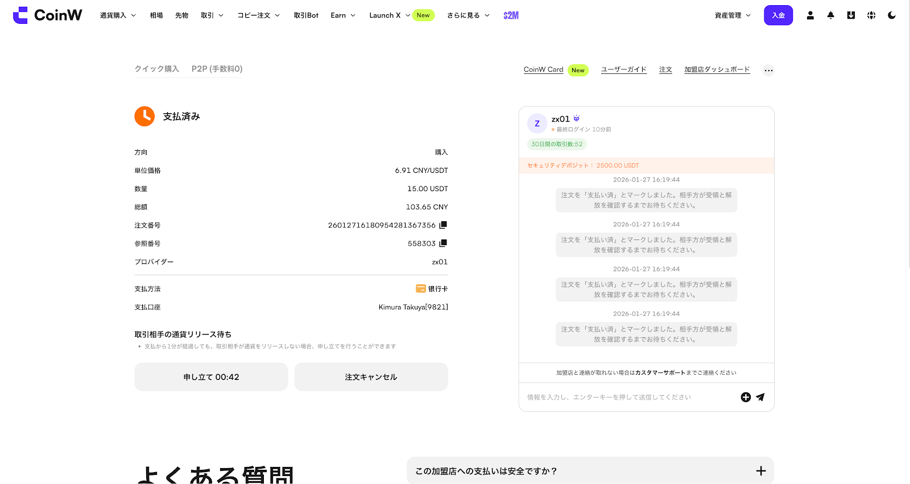Open the three-dot more options menu
910x484 pixels.
(768, 71)
